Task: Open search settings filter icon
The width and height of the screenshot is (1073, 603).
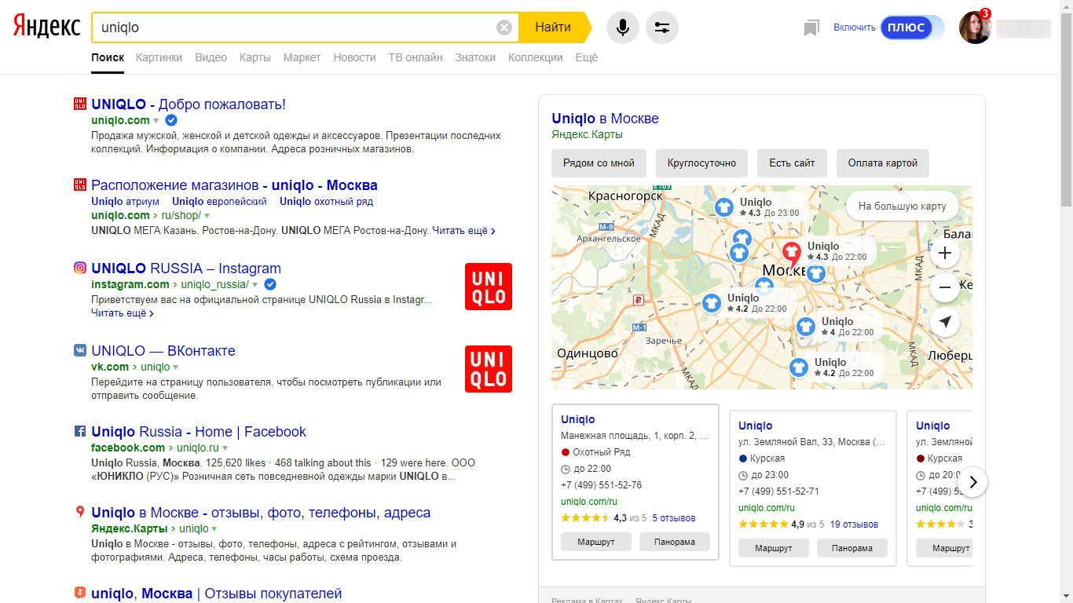Action: point(662,27)
